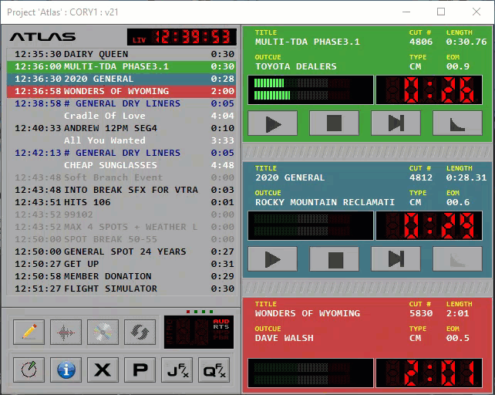Select GENERAL SPOT 24 YEARS row
Screen dimensions: 495x395
click(121, 252)
